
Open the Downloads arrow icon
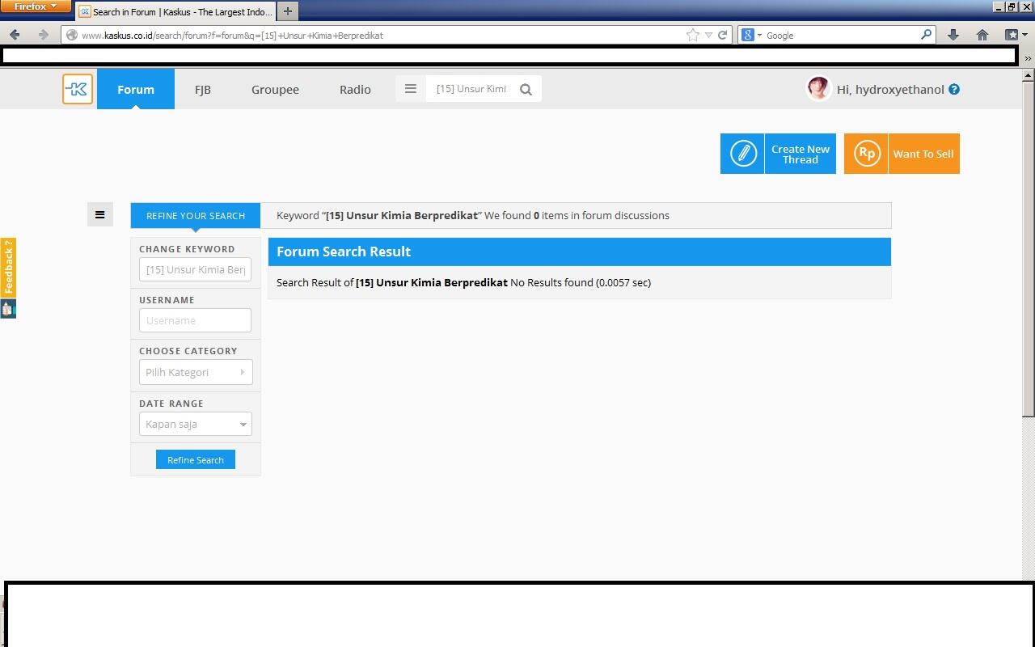953,35
